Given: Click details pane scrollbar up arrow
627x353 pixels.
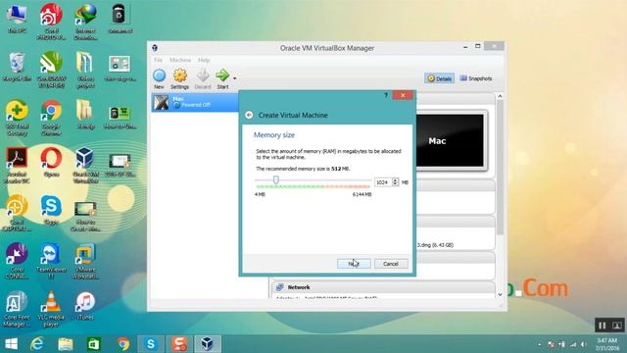Looking at the screenshot, I should pyautogui.click(x=500, y=96).
